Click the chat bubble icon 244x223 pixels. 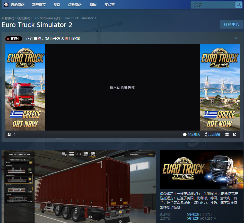coord(185,134)
